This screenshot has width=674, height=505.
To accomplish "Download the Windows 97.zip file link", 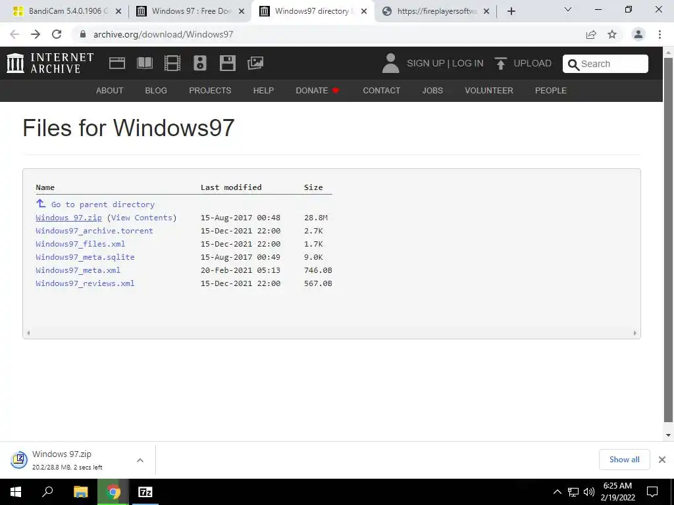I will pos(68,218).
